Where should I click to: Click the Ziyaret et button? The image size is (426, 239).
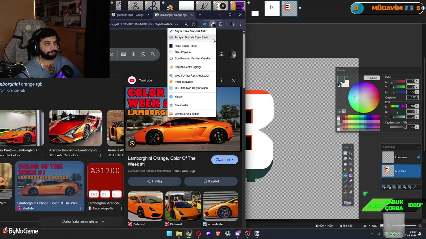pyautogui.click(x=225, y=160)
